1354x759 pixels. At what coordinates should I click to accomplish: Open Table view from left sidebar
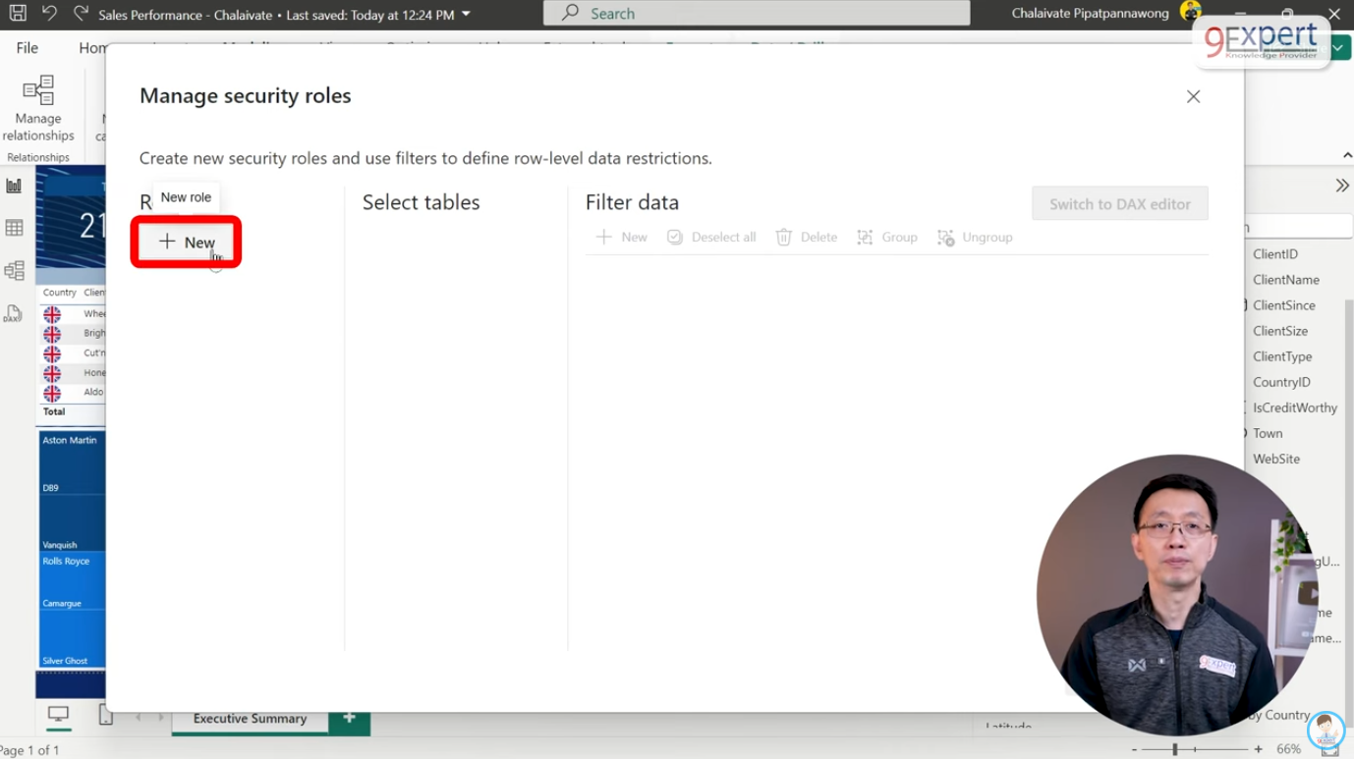pyautogui.click(x=14, y=228)
